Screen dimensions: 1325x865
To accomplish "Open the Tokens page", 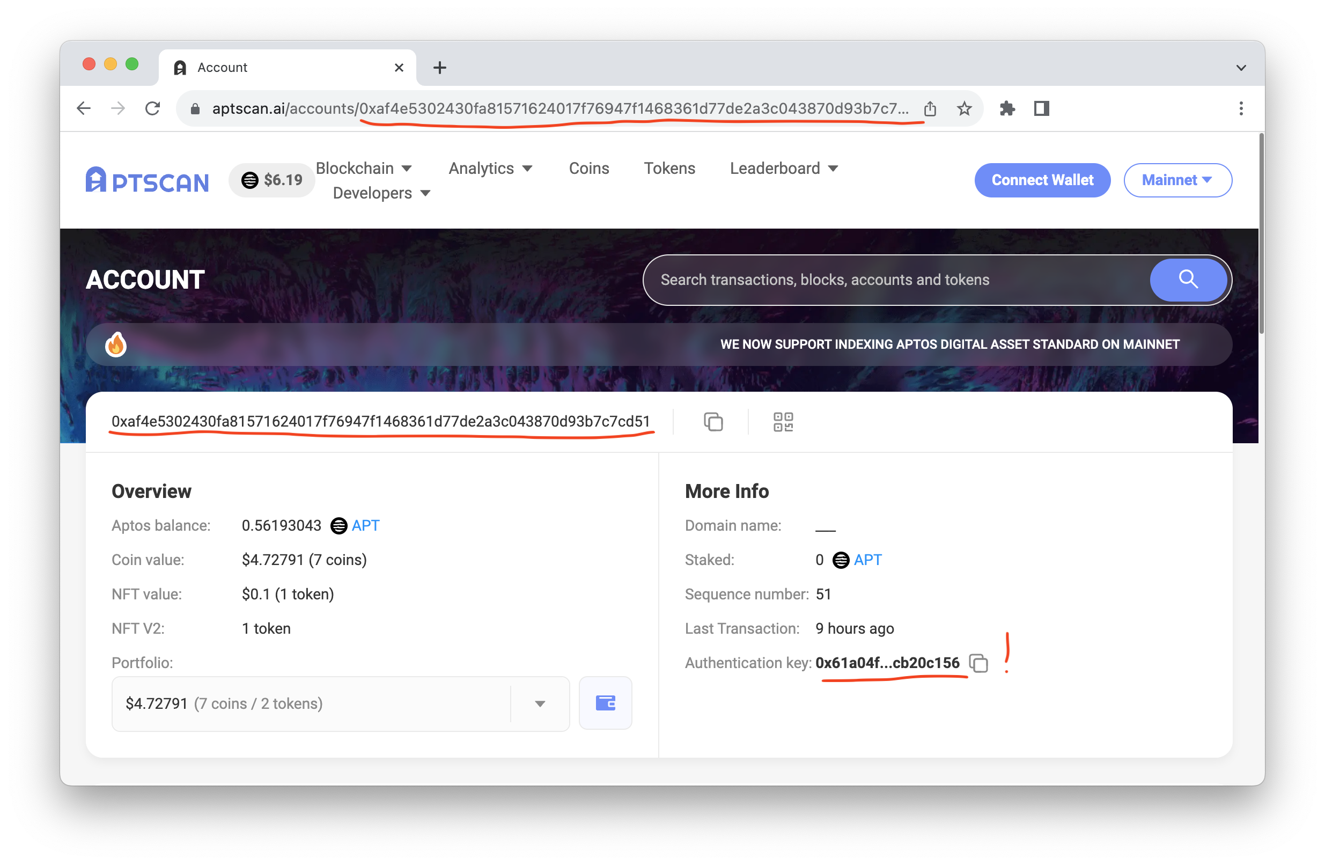I will click(669, 168).
